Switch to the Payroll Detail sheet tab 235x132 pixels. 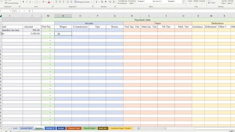click(x=90, y=128)
